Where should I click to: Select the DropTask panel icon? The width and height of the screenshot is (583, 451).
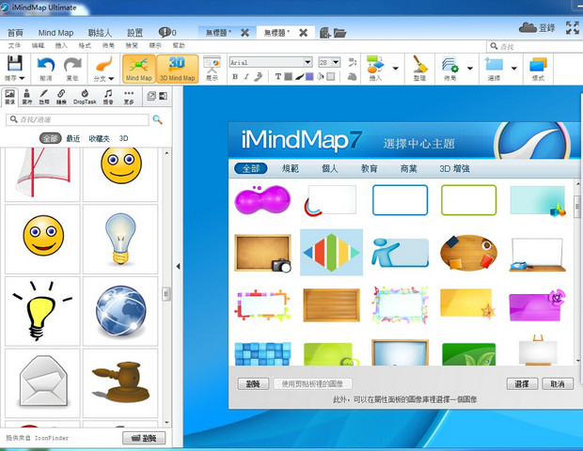click(x=84, y=94)
